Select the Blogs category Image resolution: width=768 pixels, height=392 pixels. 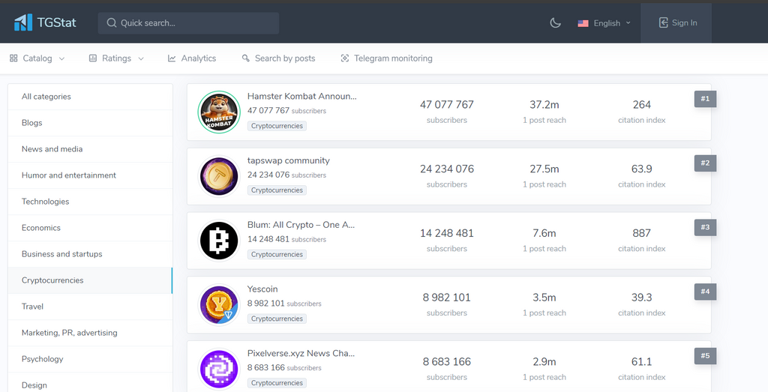tap(90, 123)
